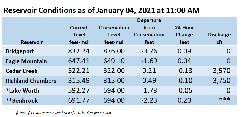The height and width of the screenshot is (117, 249).
Task: Click the Reservoir column header
Action: pyautogui.click(x=32, y=42)
